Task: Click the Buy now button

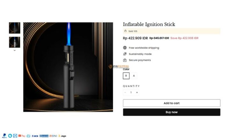Action: click(x=171, y=112)
